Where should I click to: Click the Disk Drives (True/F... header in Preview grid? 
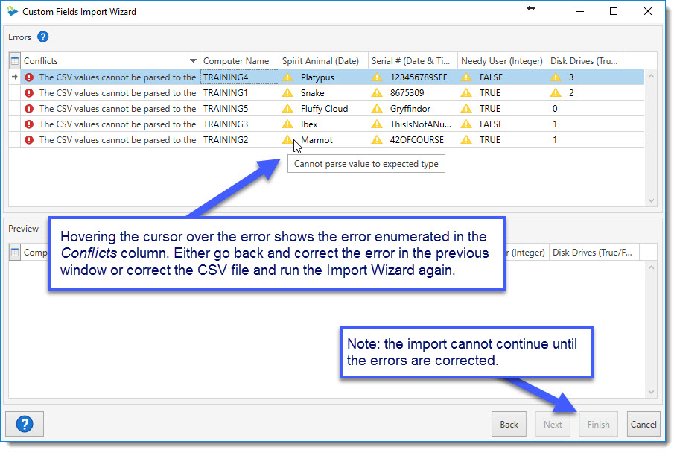594,252
